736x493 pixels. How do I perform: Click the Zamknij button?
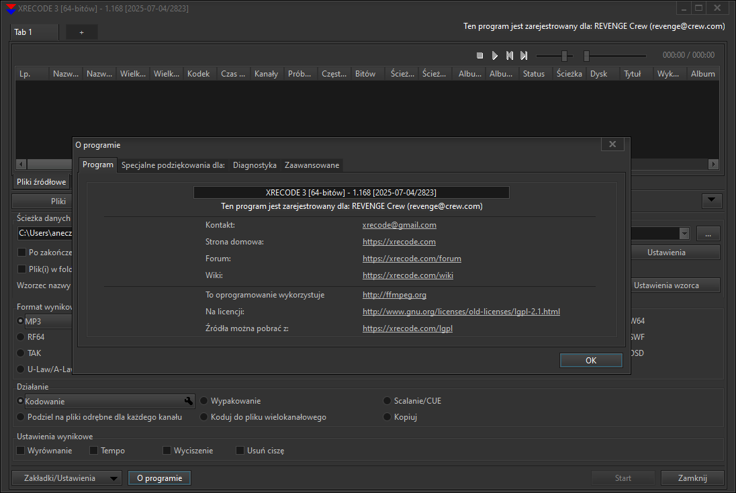[x=692, y=478]
